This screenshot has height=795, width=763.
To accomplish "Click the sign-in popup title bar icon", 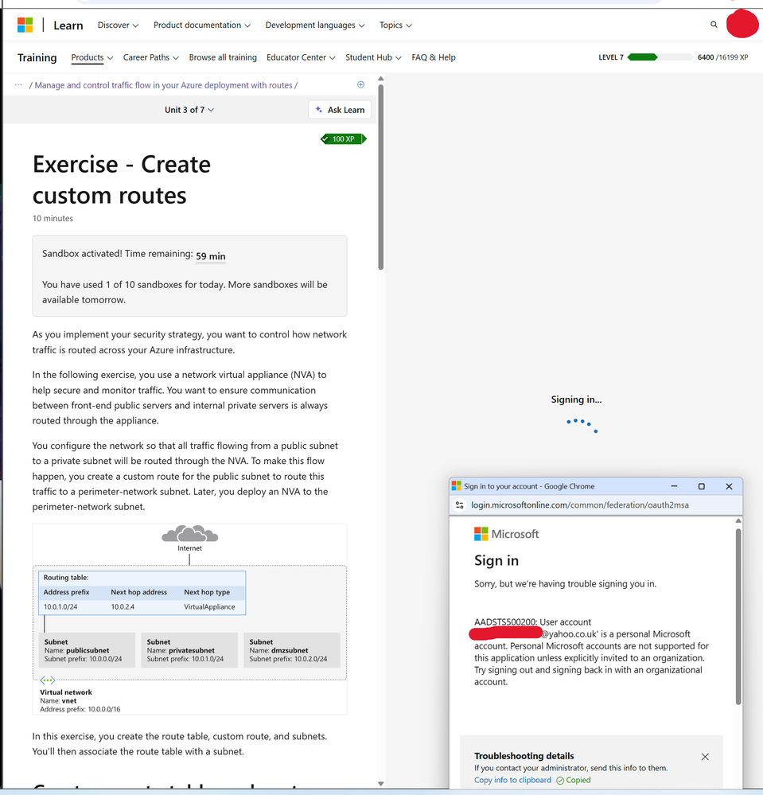I will (456, 486).
